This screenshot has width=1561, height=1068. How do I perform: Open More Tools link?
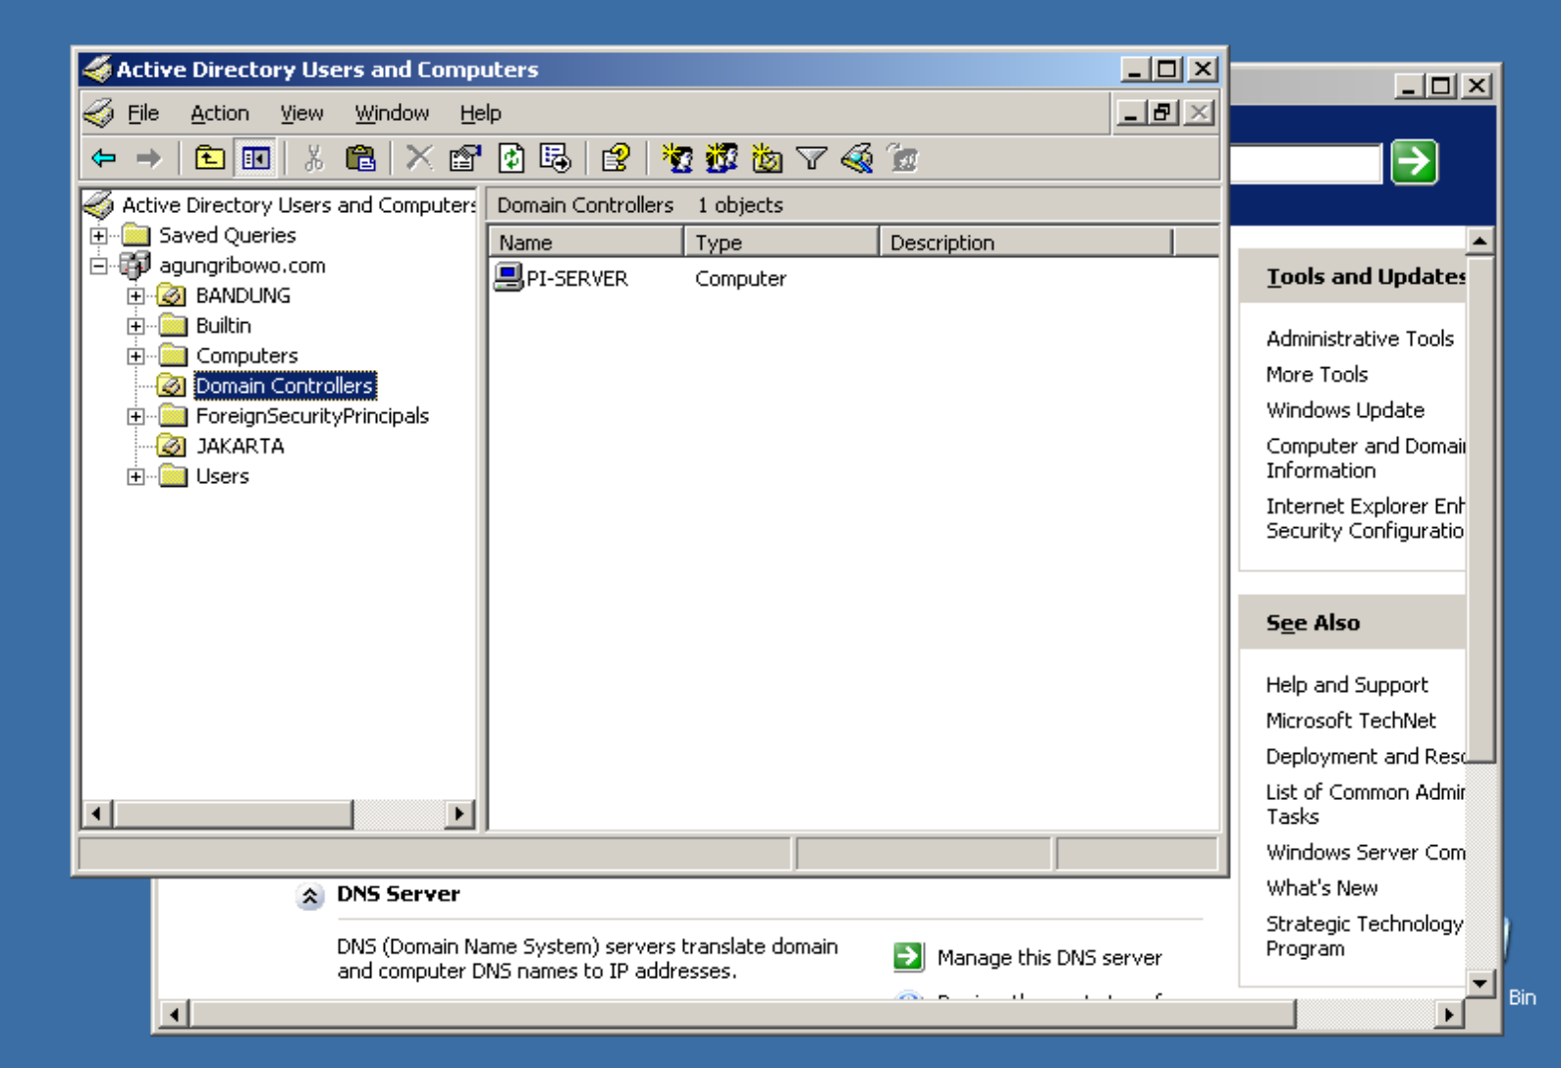coord(1317,374)
